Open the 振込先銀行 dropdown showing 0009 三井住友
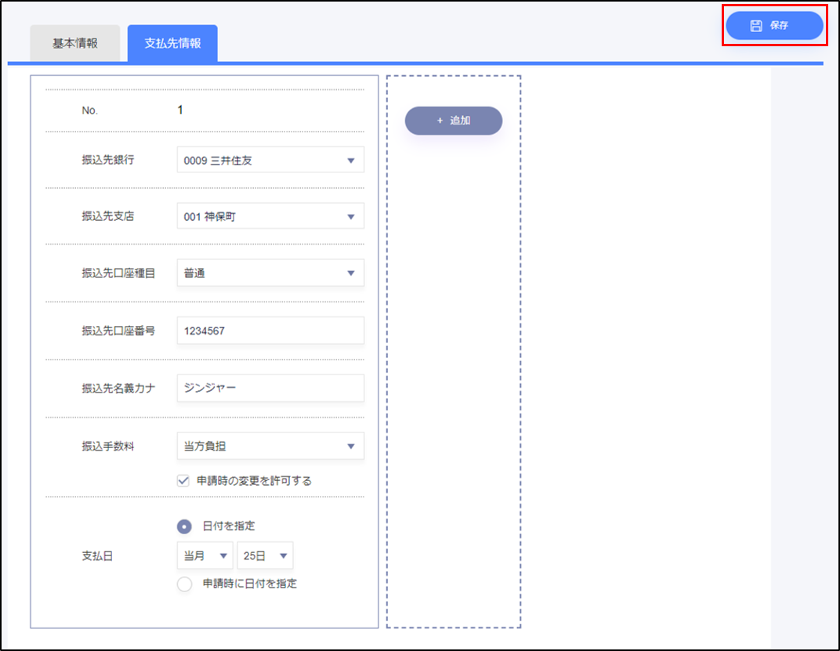840x651 pixels. (270, 161)
